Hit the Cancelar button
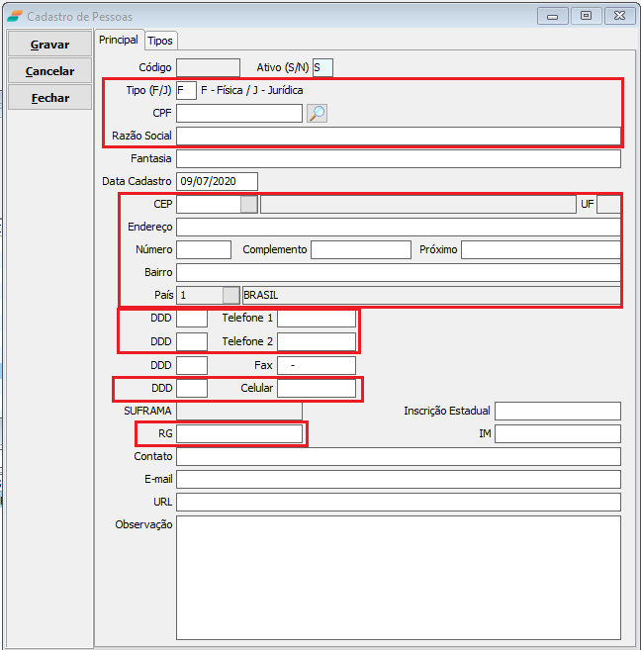The width and height of the screenshot is (641, 650). [x=49, y=71]
